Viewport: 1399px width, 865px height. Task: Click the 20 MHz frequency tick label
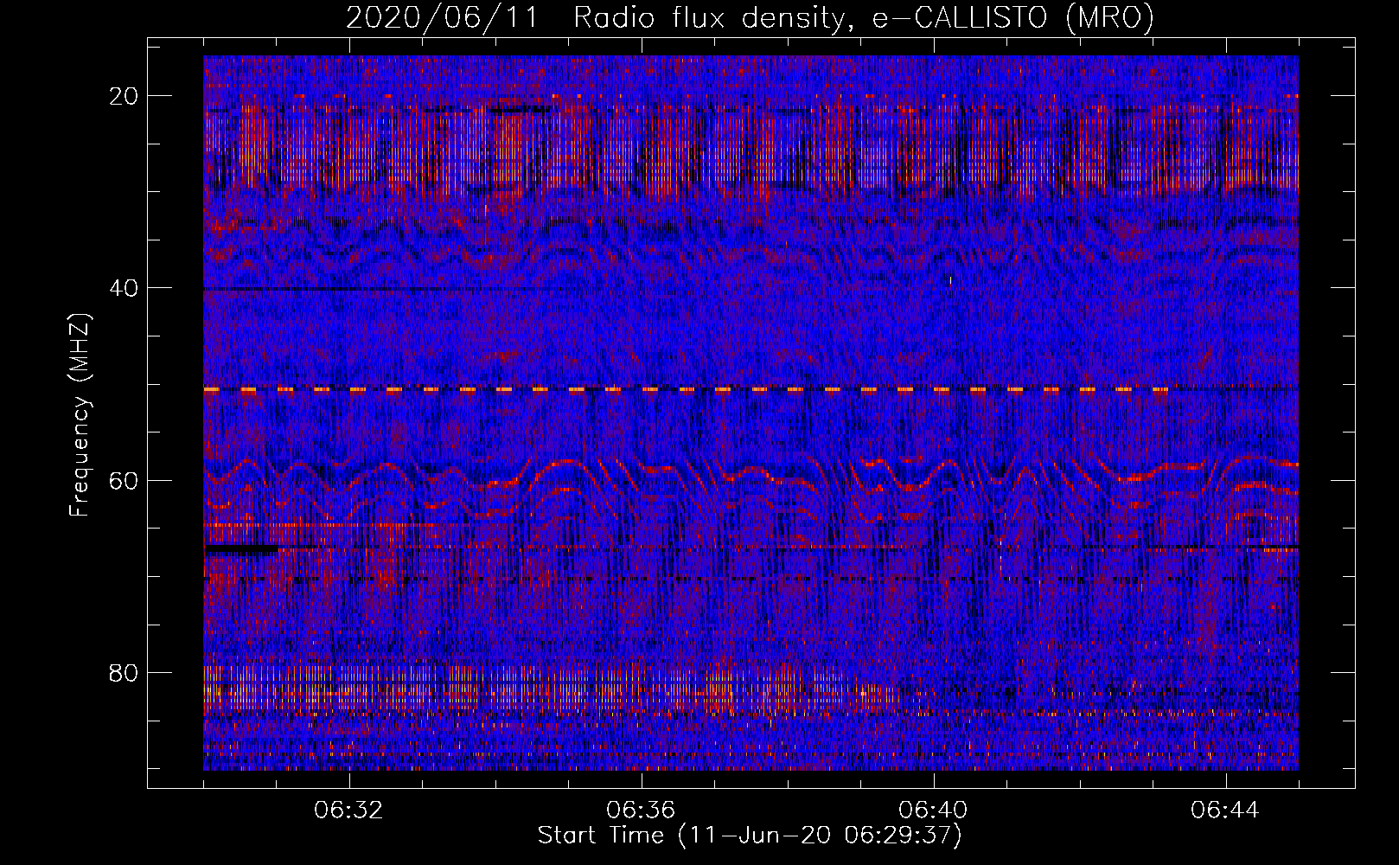pyautogui.click(x=125, y=96)
